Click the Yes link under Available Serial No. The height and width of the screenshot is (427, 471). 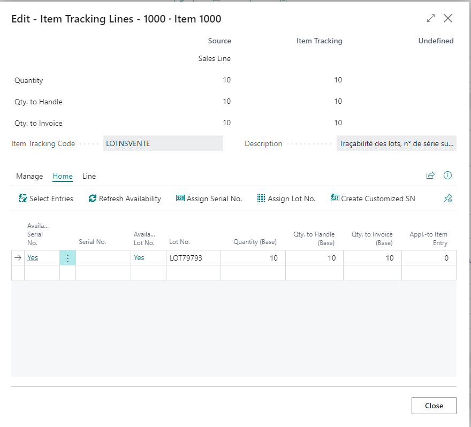pyautogui.click(x=33, y=257)
